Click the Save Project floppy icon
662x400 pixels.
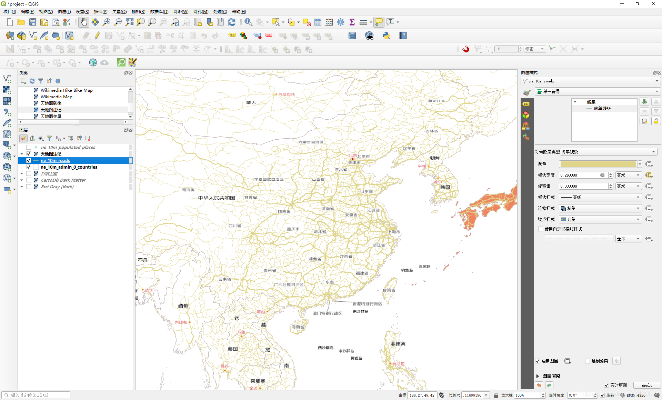(33, 22)
